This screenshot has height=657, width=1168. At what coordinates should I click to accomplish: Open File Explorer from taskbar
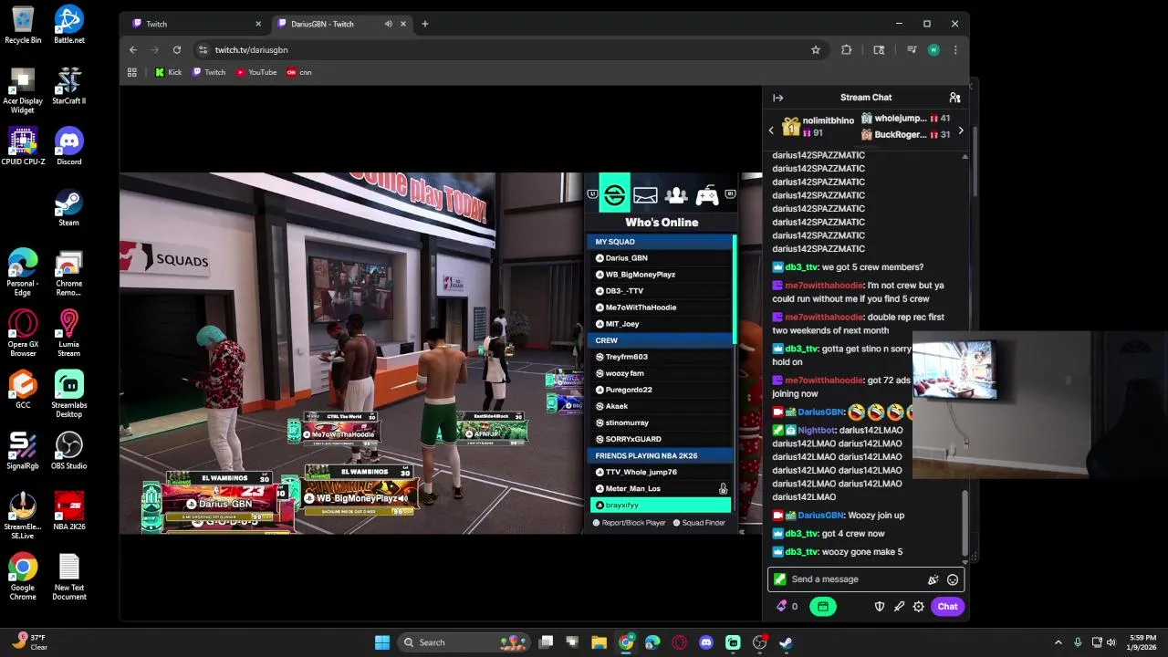(599, 642)
